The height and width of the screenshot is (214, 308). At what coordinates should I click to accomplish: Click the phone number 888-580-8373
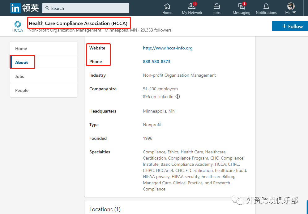156,62
